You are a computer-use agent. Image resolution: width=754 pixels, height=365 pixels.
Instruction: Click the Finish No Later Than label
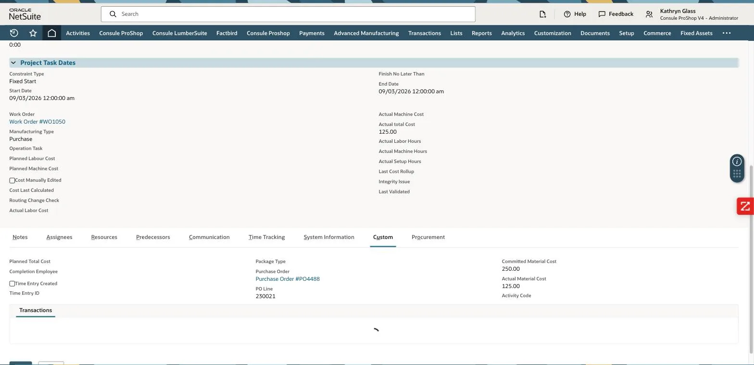402,74
